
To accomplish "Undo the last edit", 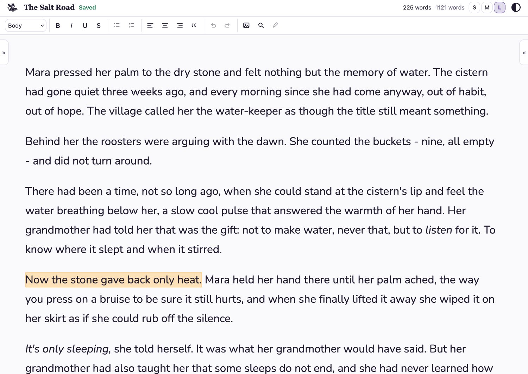I will click(213, 25).
